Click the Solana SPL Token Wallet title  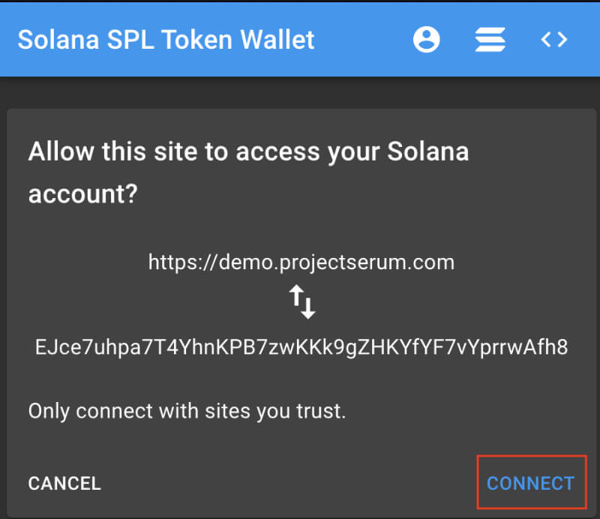coord(166,40)
